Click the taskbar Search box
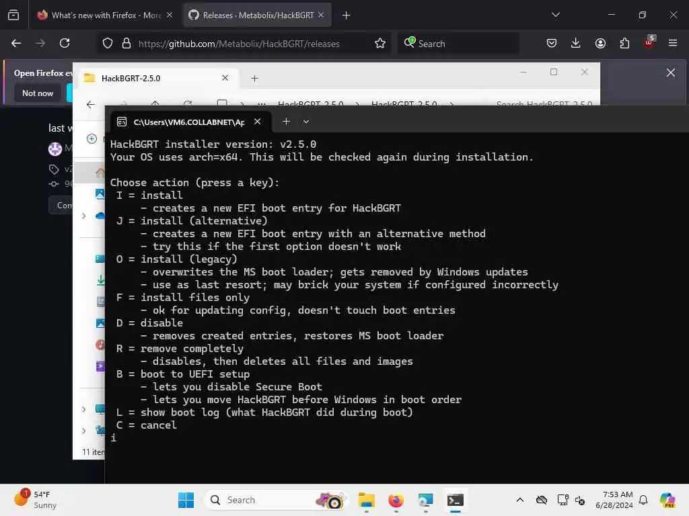This screenshot has width=689, height=516. [277, 500]
